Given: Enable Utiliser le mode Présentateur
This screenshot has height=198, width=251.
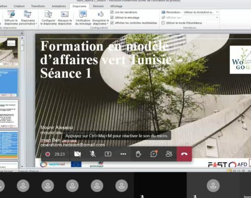Looking at the screenshot, I should coord(163,23).
